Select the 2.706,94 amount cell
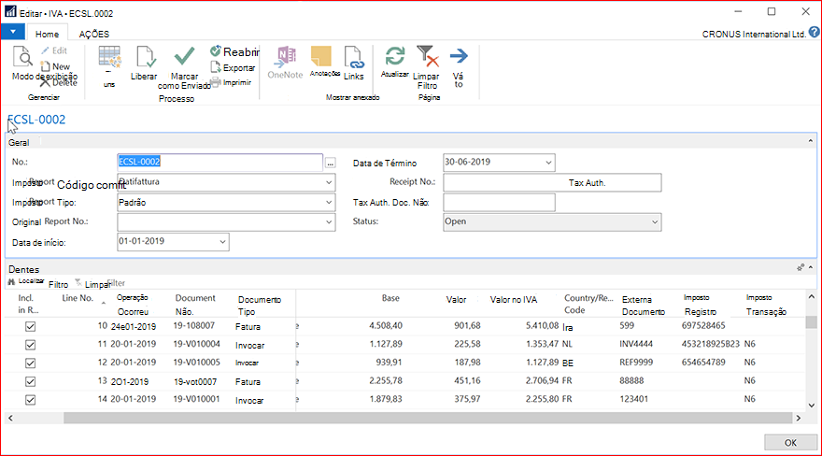The height and width of the screenshot is (456, 822). point(542,380)
